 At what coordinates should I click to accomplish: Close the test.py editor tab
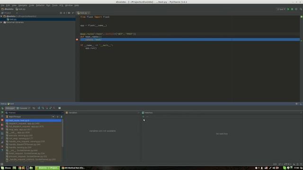point(89,13)
